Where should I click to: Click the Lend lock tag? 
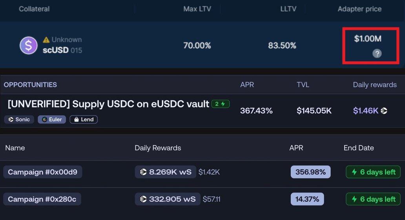[x=84, y=119]
